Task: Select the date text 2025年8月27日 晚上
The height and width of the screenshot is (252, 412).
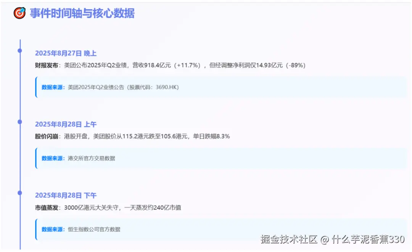Action: 66,53
